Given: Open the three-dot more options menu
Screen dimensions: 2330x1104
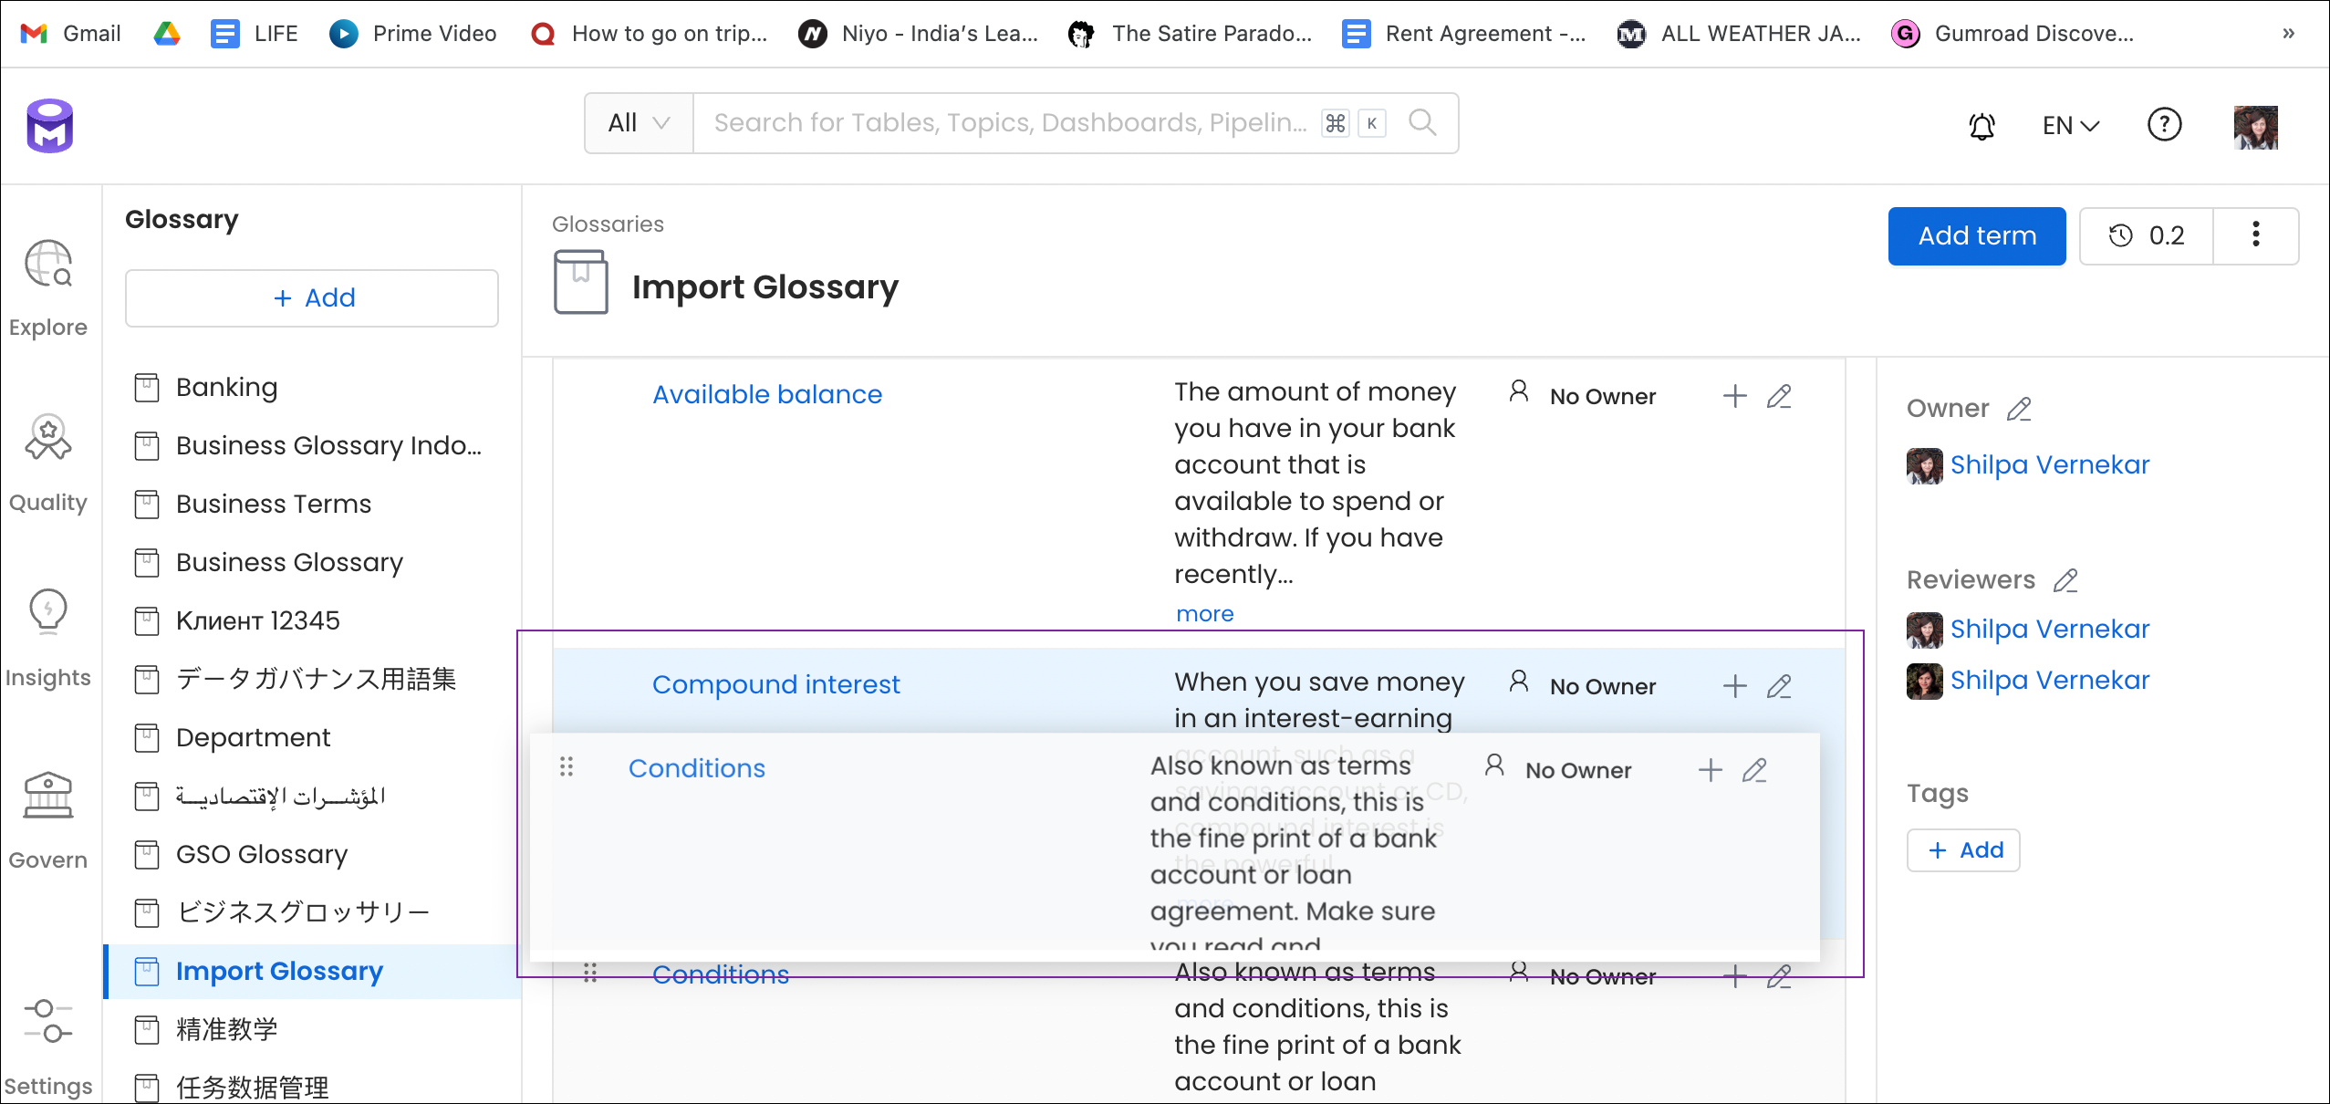Looking at the screenshot, I should 2255,235.
